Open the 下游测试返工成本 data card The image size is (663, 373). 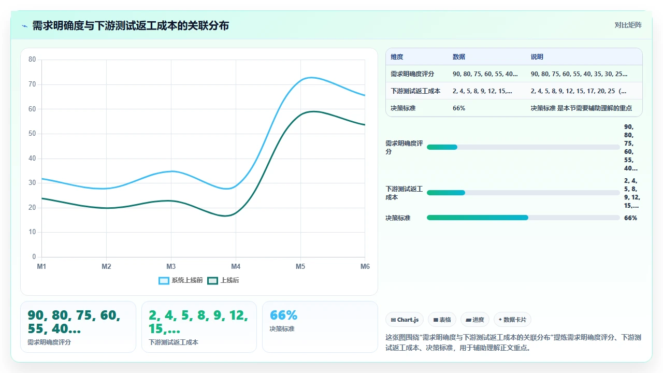(x=199, y=327)
